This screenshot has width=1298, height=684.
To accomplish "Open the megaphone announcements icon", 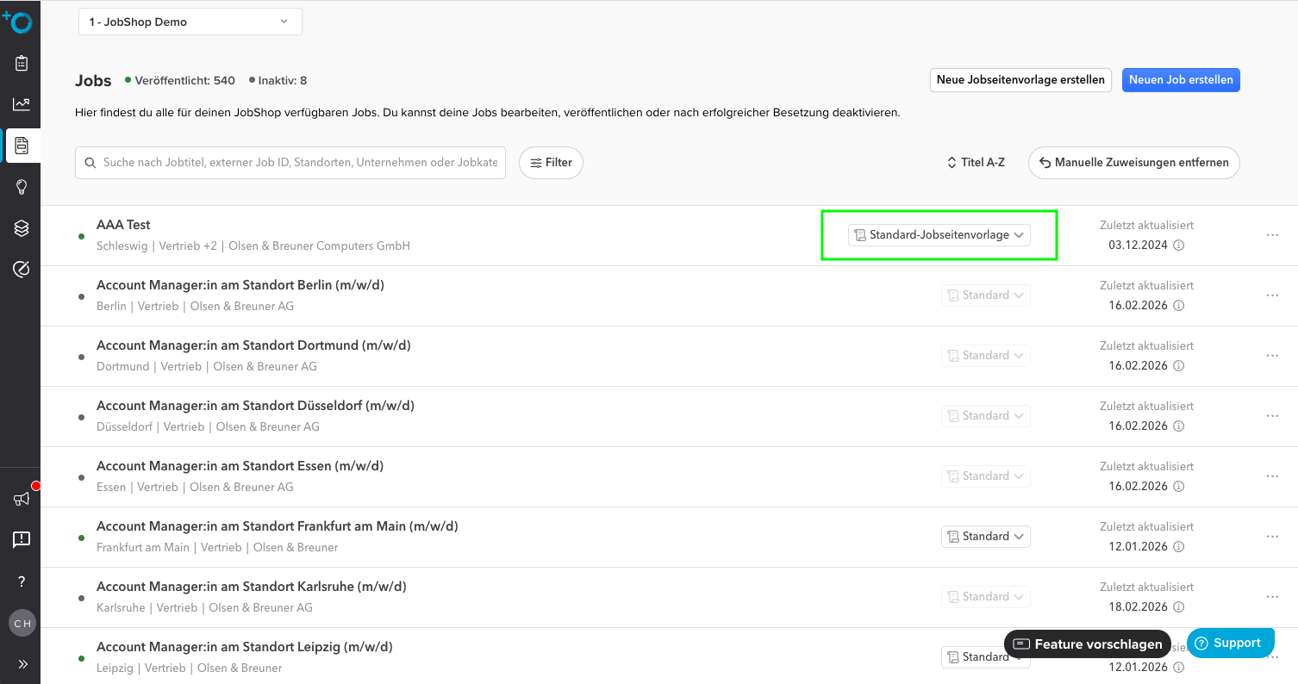I will [x=22, y=499].
